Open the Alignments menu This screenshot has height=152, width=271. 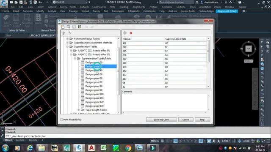click(x=138, y=7)
